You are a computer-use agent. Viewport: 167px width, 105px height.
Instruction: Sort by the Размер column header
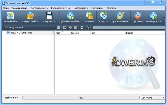click(80, 33)
